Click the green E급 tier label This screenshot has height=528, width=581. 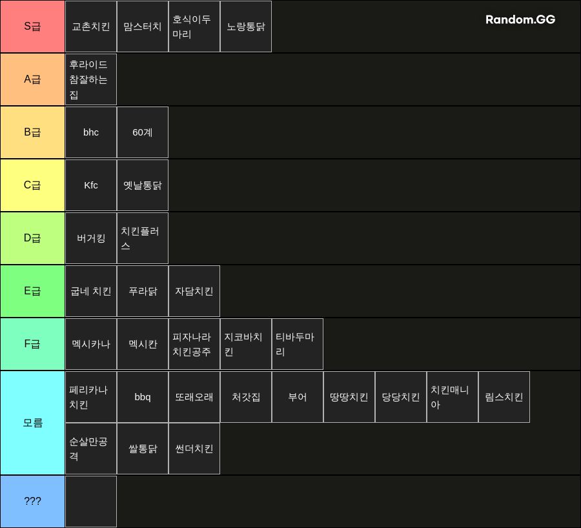[33, 291]
